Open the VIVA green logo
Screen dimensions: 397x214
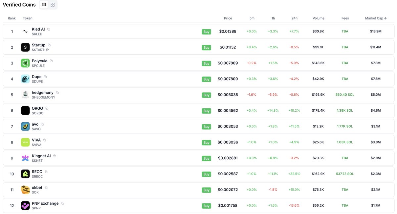click(25, 142)
